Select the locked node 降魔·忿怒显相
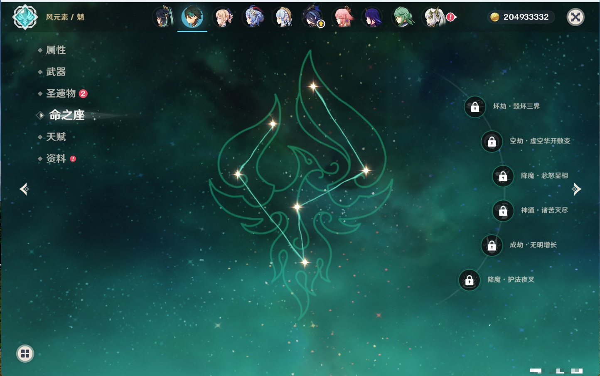The width and height of the screenshot is (600, 376). [x=503, y=176]
